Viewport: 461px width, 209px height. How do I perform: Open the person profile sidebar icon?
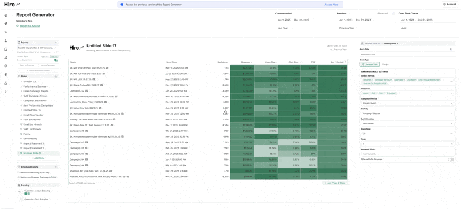6,40
